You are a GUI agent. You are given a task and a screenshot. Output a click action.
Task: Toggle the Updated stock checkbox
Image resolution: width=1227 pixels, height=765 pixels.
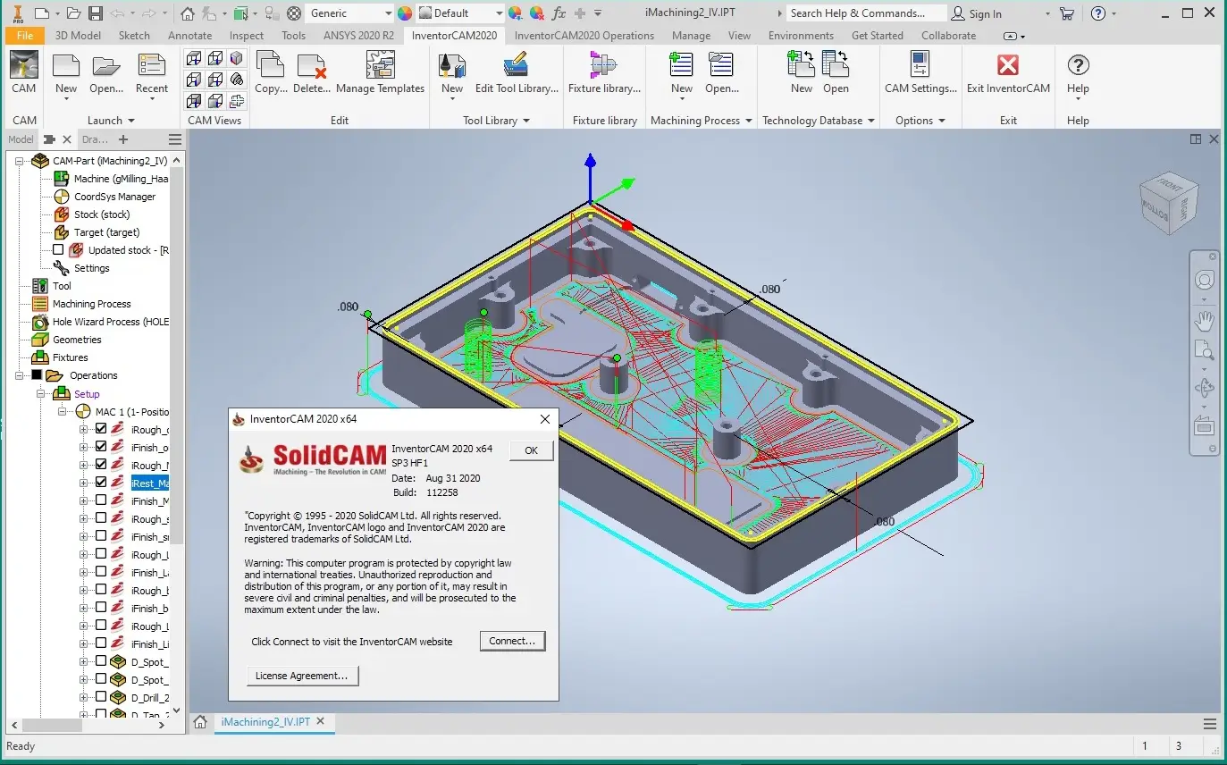pyautogui.click(x=59, y=250)
